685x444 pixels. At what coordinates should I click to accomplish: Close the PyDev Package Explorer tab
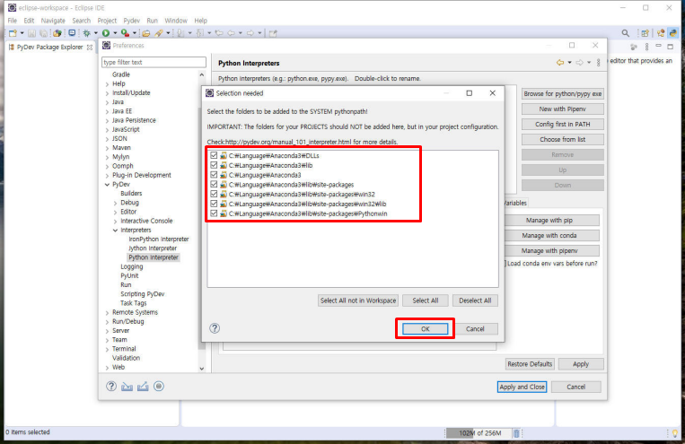tap(90, 48)
